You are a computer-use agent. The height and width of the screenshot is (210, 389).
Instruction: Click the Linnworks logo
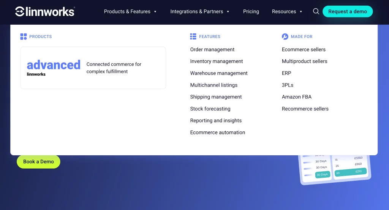point(45,11)
